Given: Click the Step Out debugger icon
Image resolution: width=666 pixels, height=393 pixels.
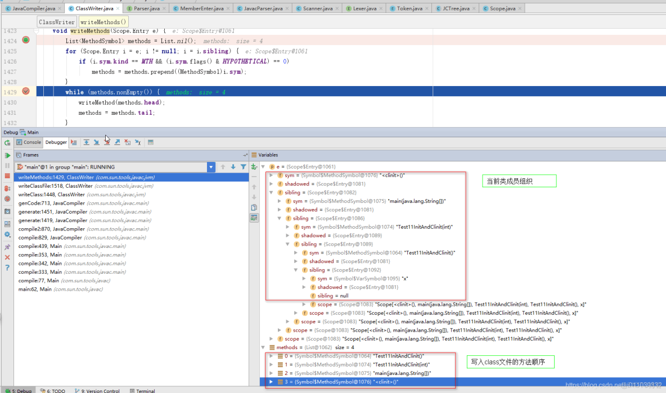Looking at the screenshot, I should click(x=117, y=143).
